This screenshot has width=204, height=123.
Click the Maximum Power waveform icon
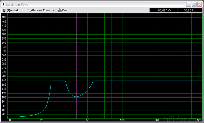click(x=30, y=10)
